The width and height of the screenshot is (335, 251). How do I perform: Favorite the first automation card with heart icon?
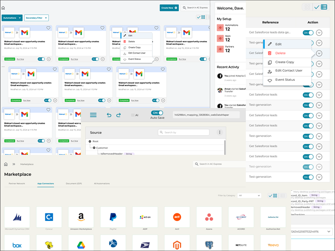click(x=49, y=28)
